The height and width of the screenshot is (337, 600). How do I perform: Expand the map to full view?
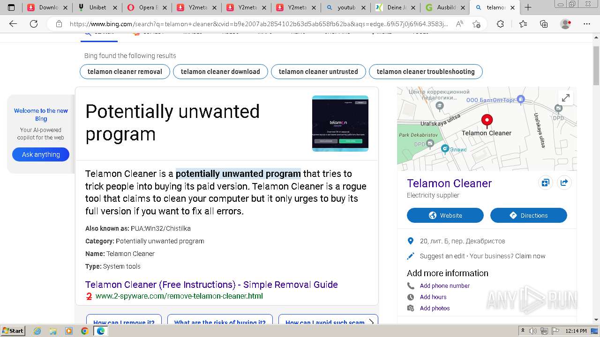click(x=566, y=98)
